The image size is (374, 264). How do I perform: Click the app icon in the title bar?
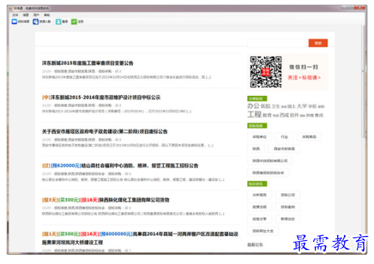click(x=10, y=8)
